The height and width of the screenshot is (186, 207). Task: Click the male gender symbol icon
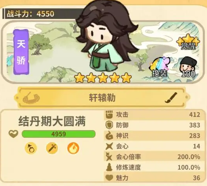[x=31, y=148]
